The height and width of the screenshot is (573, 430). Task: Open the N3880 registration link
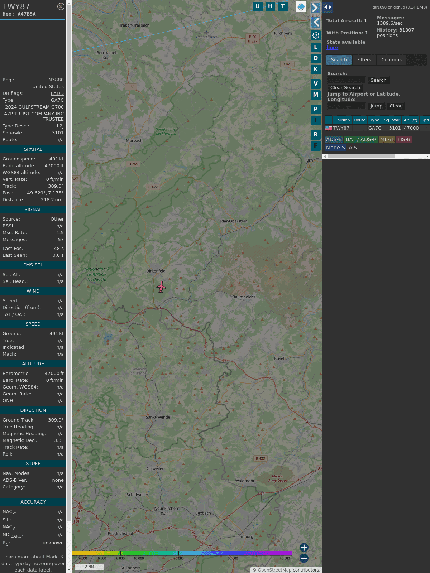[x=56, y=80]
